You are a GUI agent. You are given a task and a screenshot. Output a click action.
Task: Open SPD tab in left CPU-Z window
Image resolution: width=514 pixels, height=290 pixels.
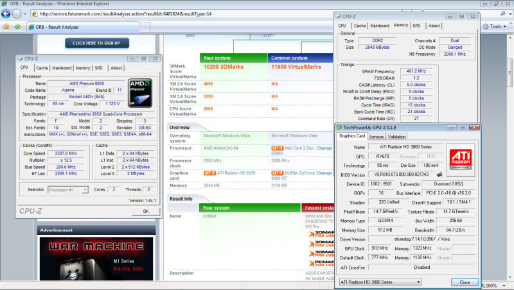pyautogui.click(x=99, y=68)
